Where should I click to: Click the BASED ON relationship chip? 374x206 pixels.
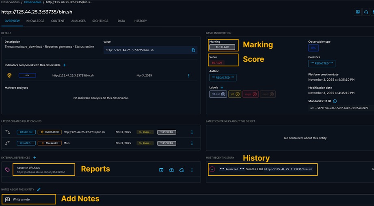(26, 132)
